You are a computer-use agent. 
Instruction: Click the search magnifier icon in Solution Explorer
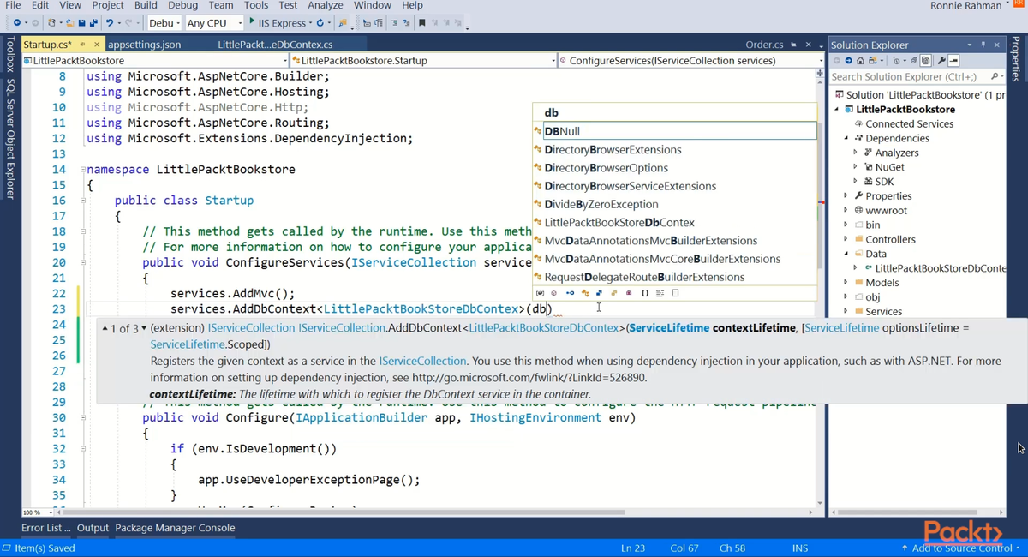point(995,76)
